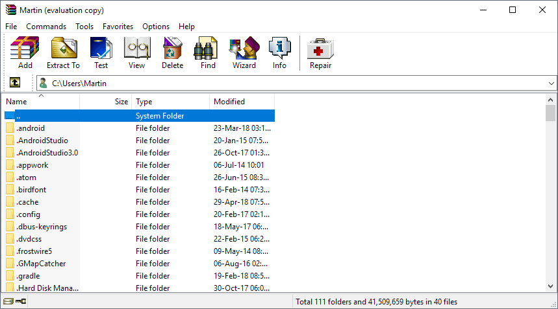Click the Extract To toolbar icon

[x=64, y=47]
